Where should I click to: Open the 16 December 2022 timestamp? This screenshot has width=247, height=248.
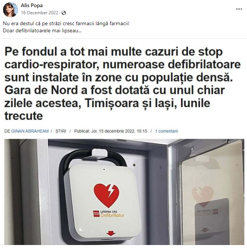[40, 13]
